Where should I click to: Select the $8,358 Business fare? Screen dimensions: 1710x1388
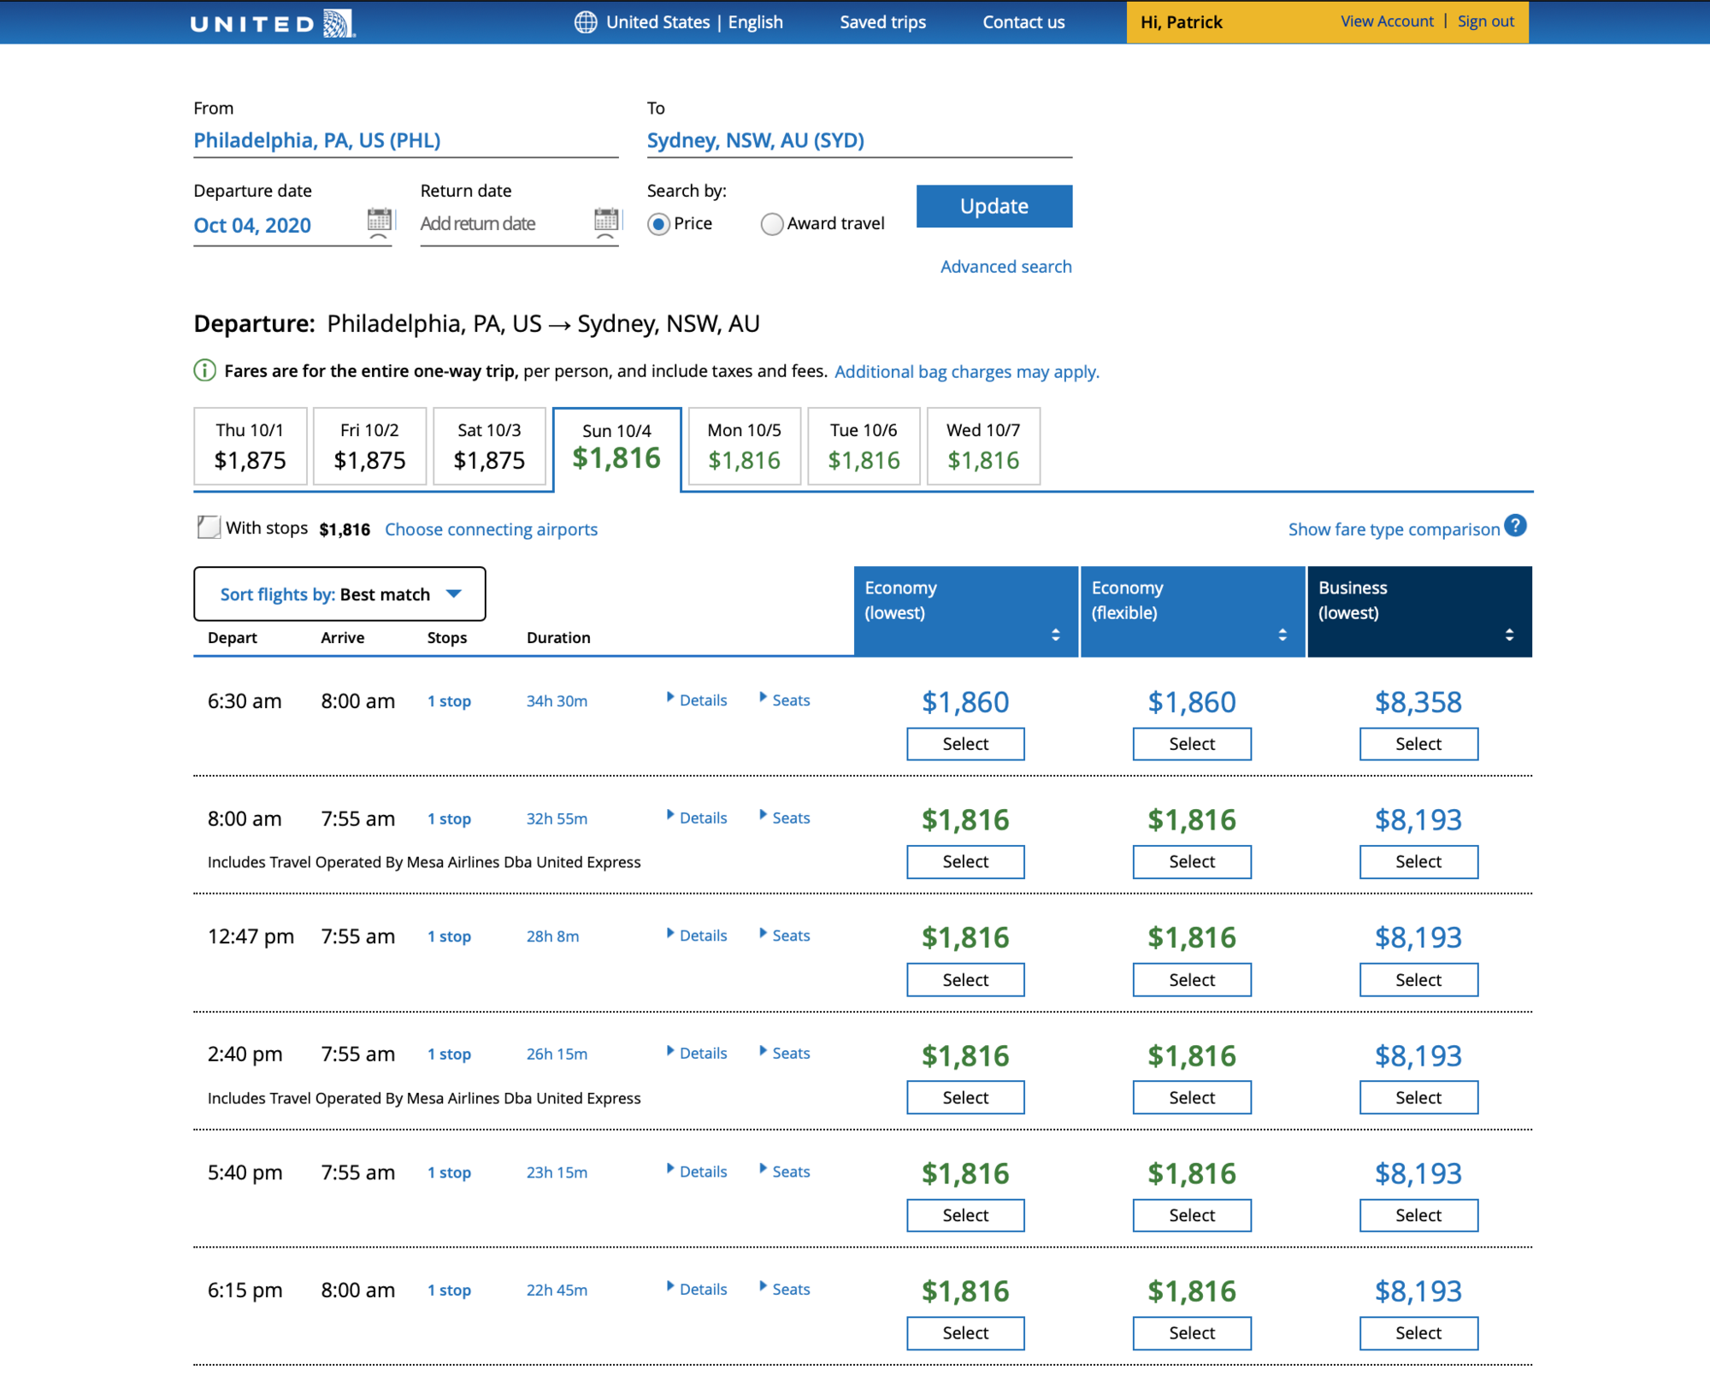(x=1418, y=744)
